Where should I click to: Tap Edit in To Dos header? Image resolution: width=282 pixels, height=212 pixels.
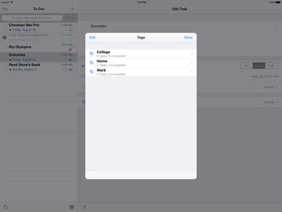(5, 9)
